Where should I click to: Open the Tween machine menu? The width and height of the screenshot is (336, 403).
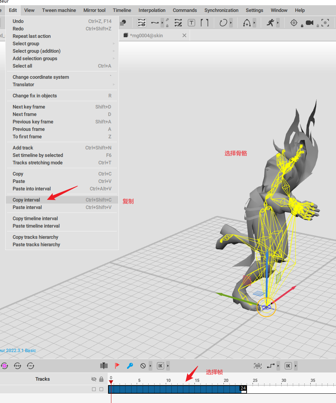59,10
